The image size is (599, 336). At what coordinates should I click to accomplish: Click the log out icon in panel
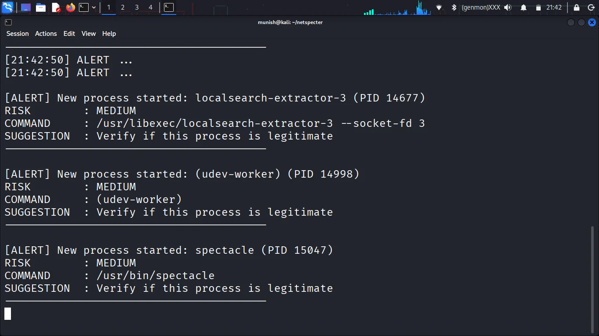[591, 7]
